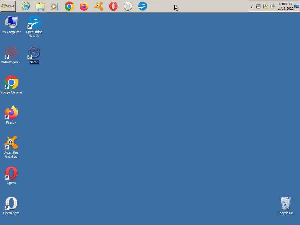Open Windows Explorer folder icon in taskbar
300x225 pixels.
pos(40,6)
